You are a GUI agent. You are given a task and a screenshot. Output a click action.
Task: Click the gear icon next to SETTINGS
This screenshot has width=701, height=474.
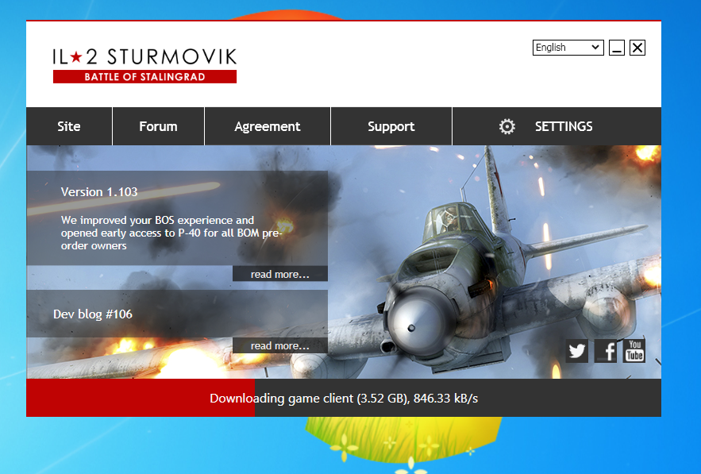coord(507,126)
